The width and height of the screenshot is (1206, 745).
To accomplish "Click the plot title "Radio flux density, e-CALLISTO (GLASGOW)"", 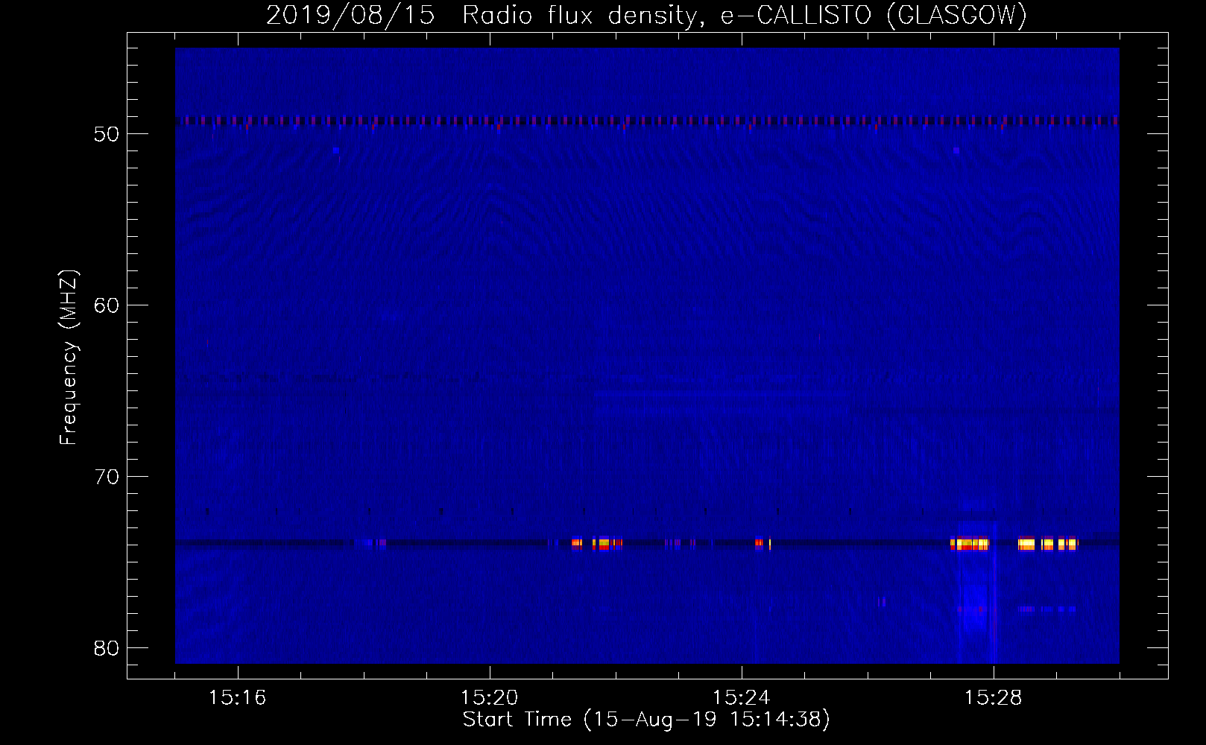I will pyautogui.click(x=745, y=16).
